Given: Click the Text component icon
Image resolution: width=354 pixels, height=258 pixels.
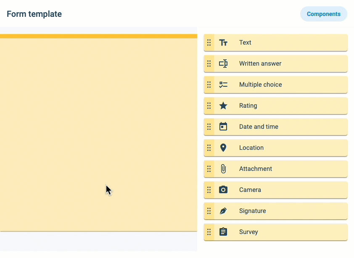Looking at the screenshot, I should [x=223, y=43].
